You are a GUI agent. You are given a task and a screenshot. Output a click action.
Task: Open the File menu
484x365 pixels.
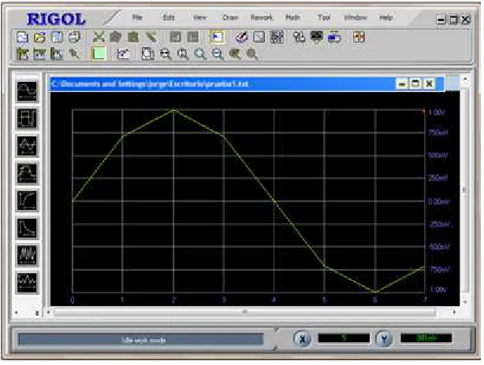[x=137, y=17]
